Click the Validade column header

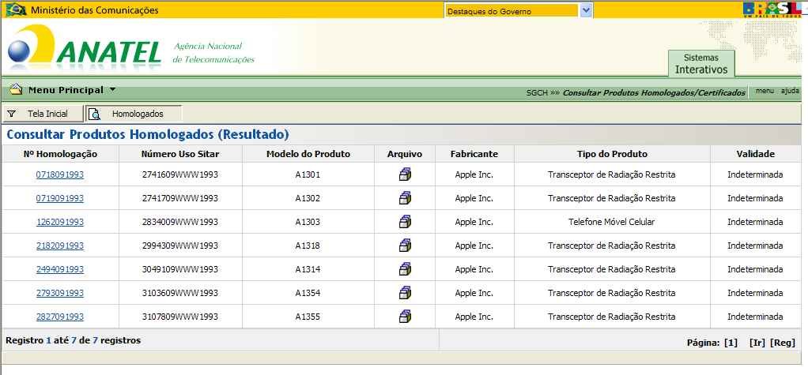755,154
